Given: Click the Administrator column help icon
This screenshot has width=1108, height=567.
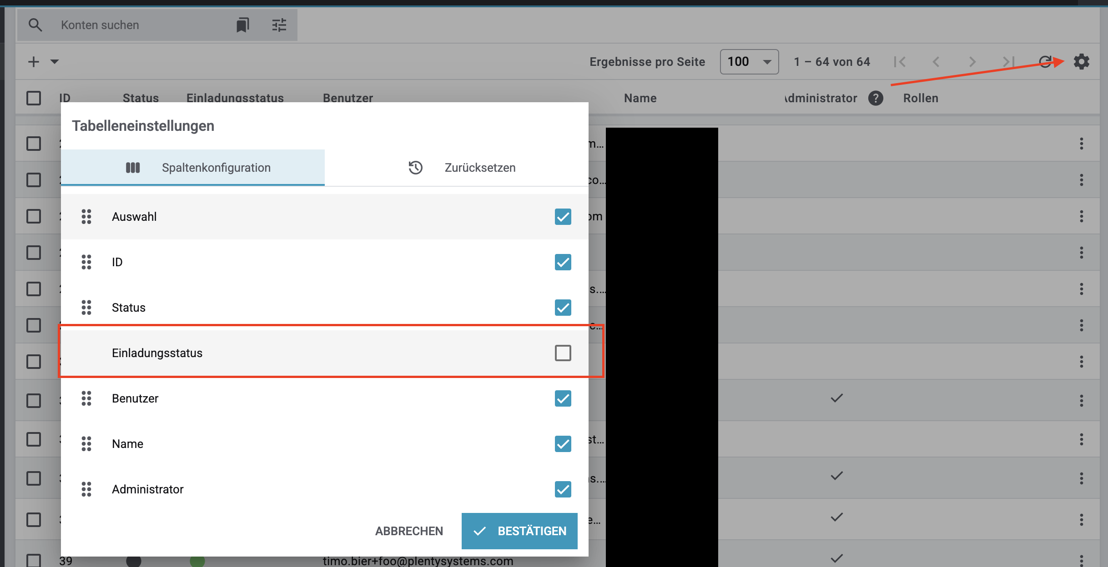Looking at the screenshot, I should (x=875, y=98).
